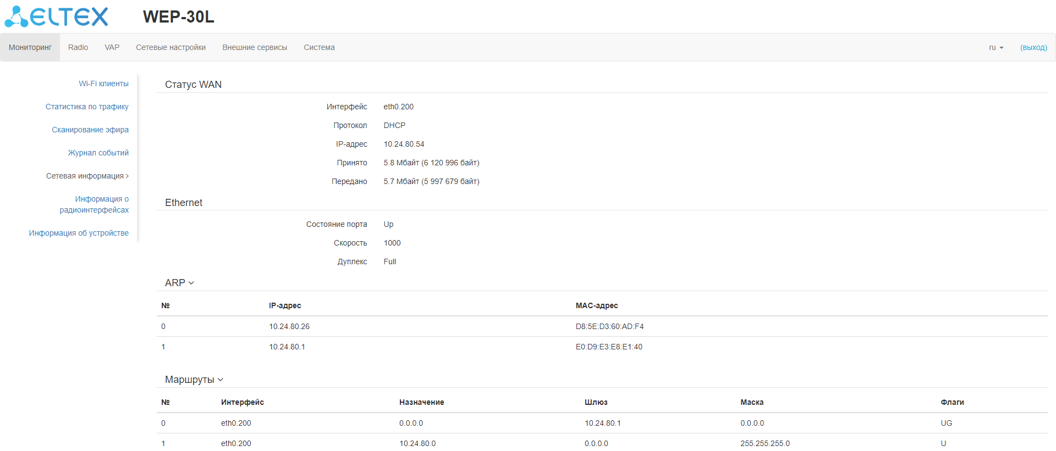Select the Система tab

pyautogui.click(x=319, y=47)
